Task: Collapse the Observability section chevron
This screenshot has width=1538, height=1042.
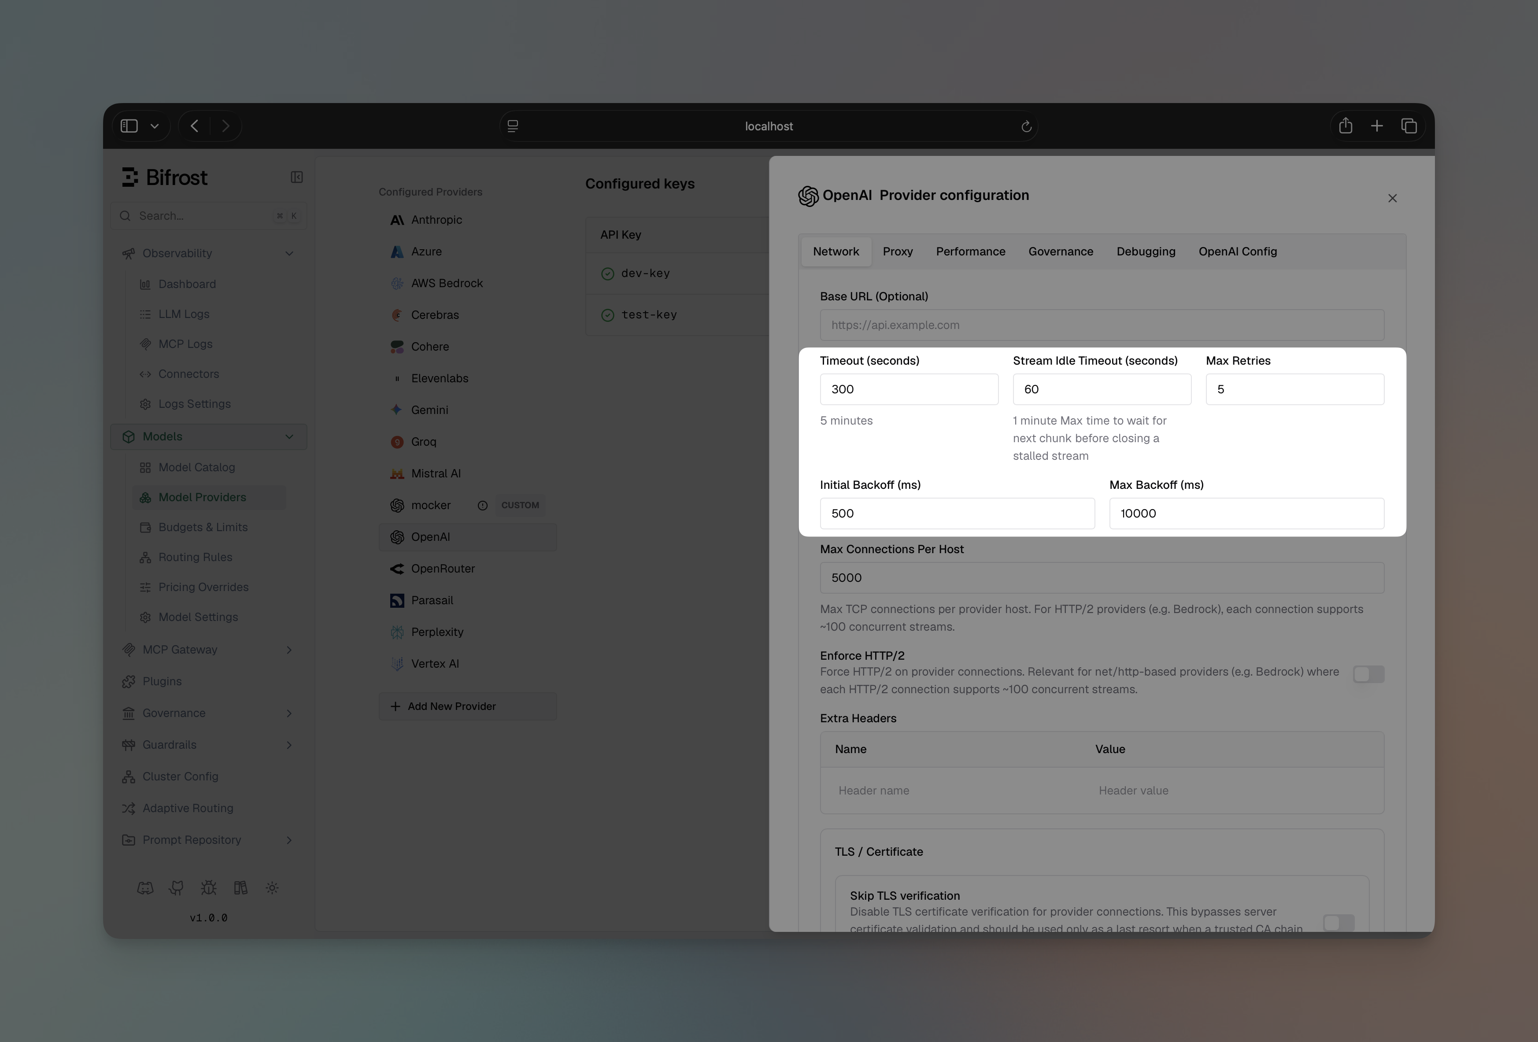Action: point(289,253)
